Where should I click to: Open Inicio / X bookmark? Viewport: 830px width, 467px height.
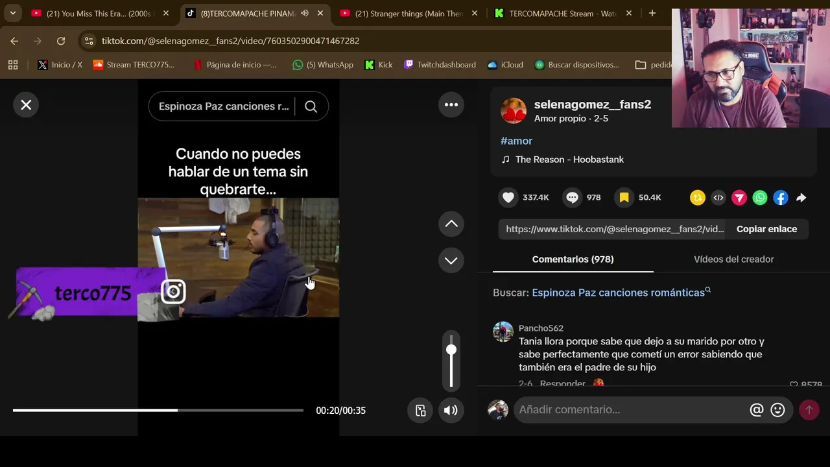(x=60, y=65)
